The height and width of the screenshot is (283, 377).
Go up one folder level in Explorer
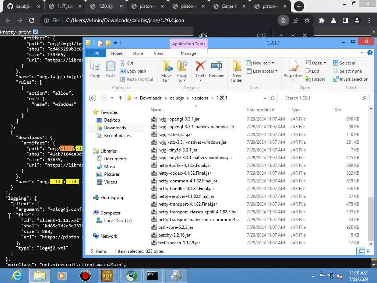tap(120, 98)
